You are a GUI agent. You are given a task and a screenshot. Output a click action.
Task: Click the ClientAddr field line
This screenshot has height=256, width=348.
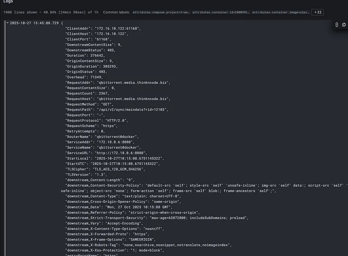103,28
